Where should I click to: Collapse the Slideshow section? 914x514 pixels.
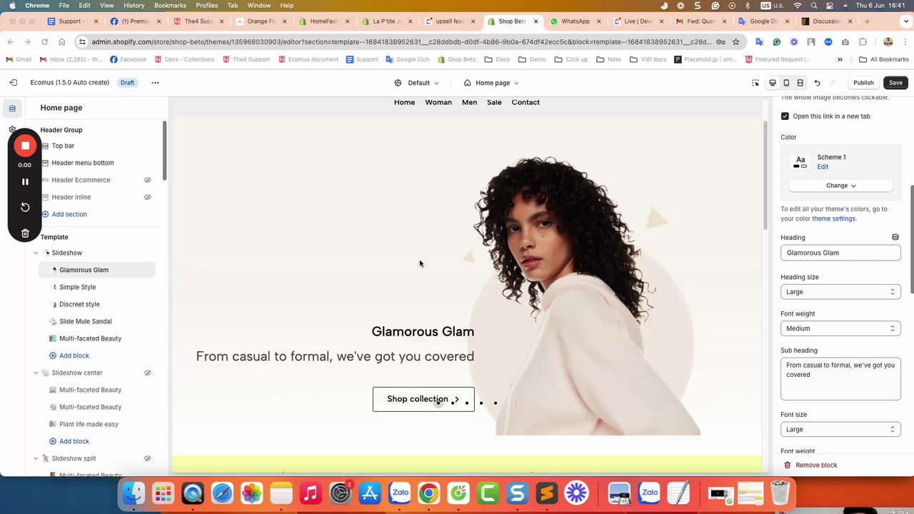(36, 253)
